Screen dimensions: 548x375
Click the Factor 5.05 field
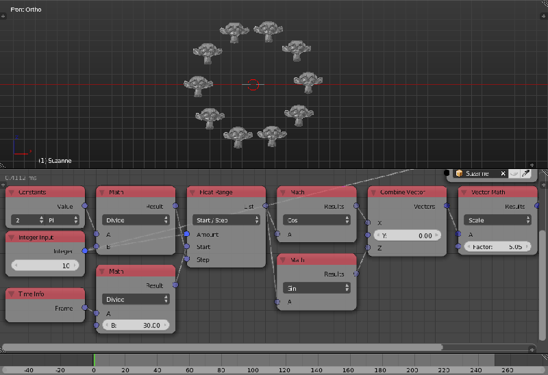click(x=497, y=247)
